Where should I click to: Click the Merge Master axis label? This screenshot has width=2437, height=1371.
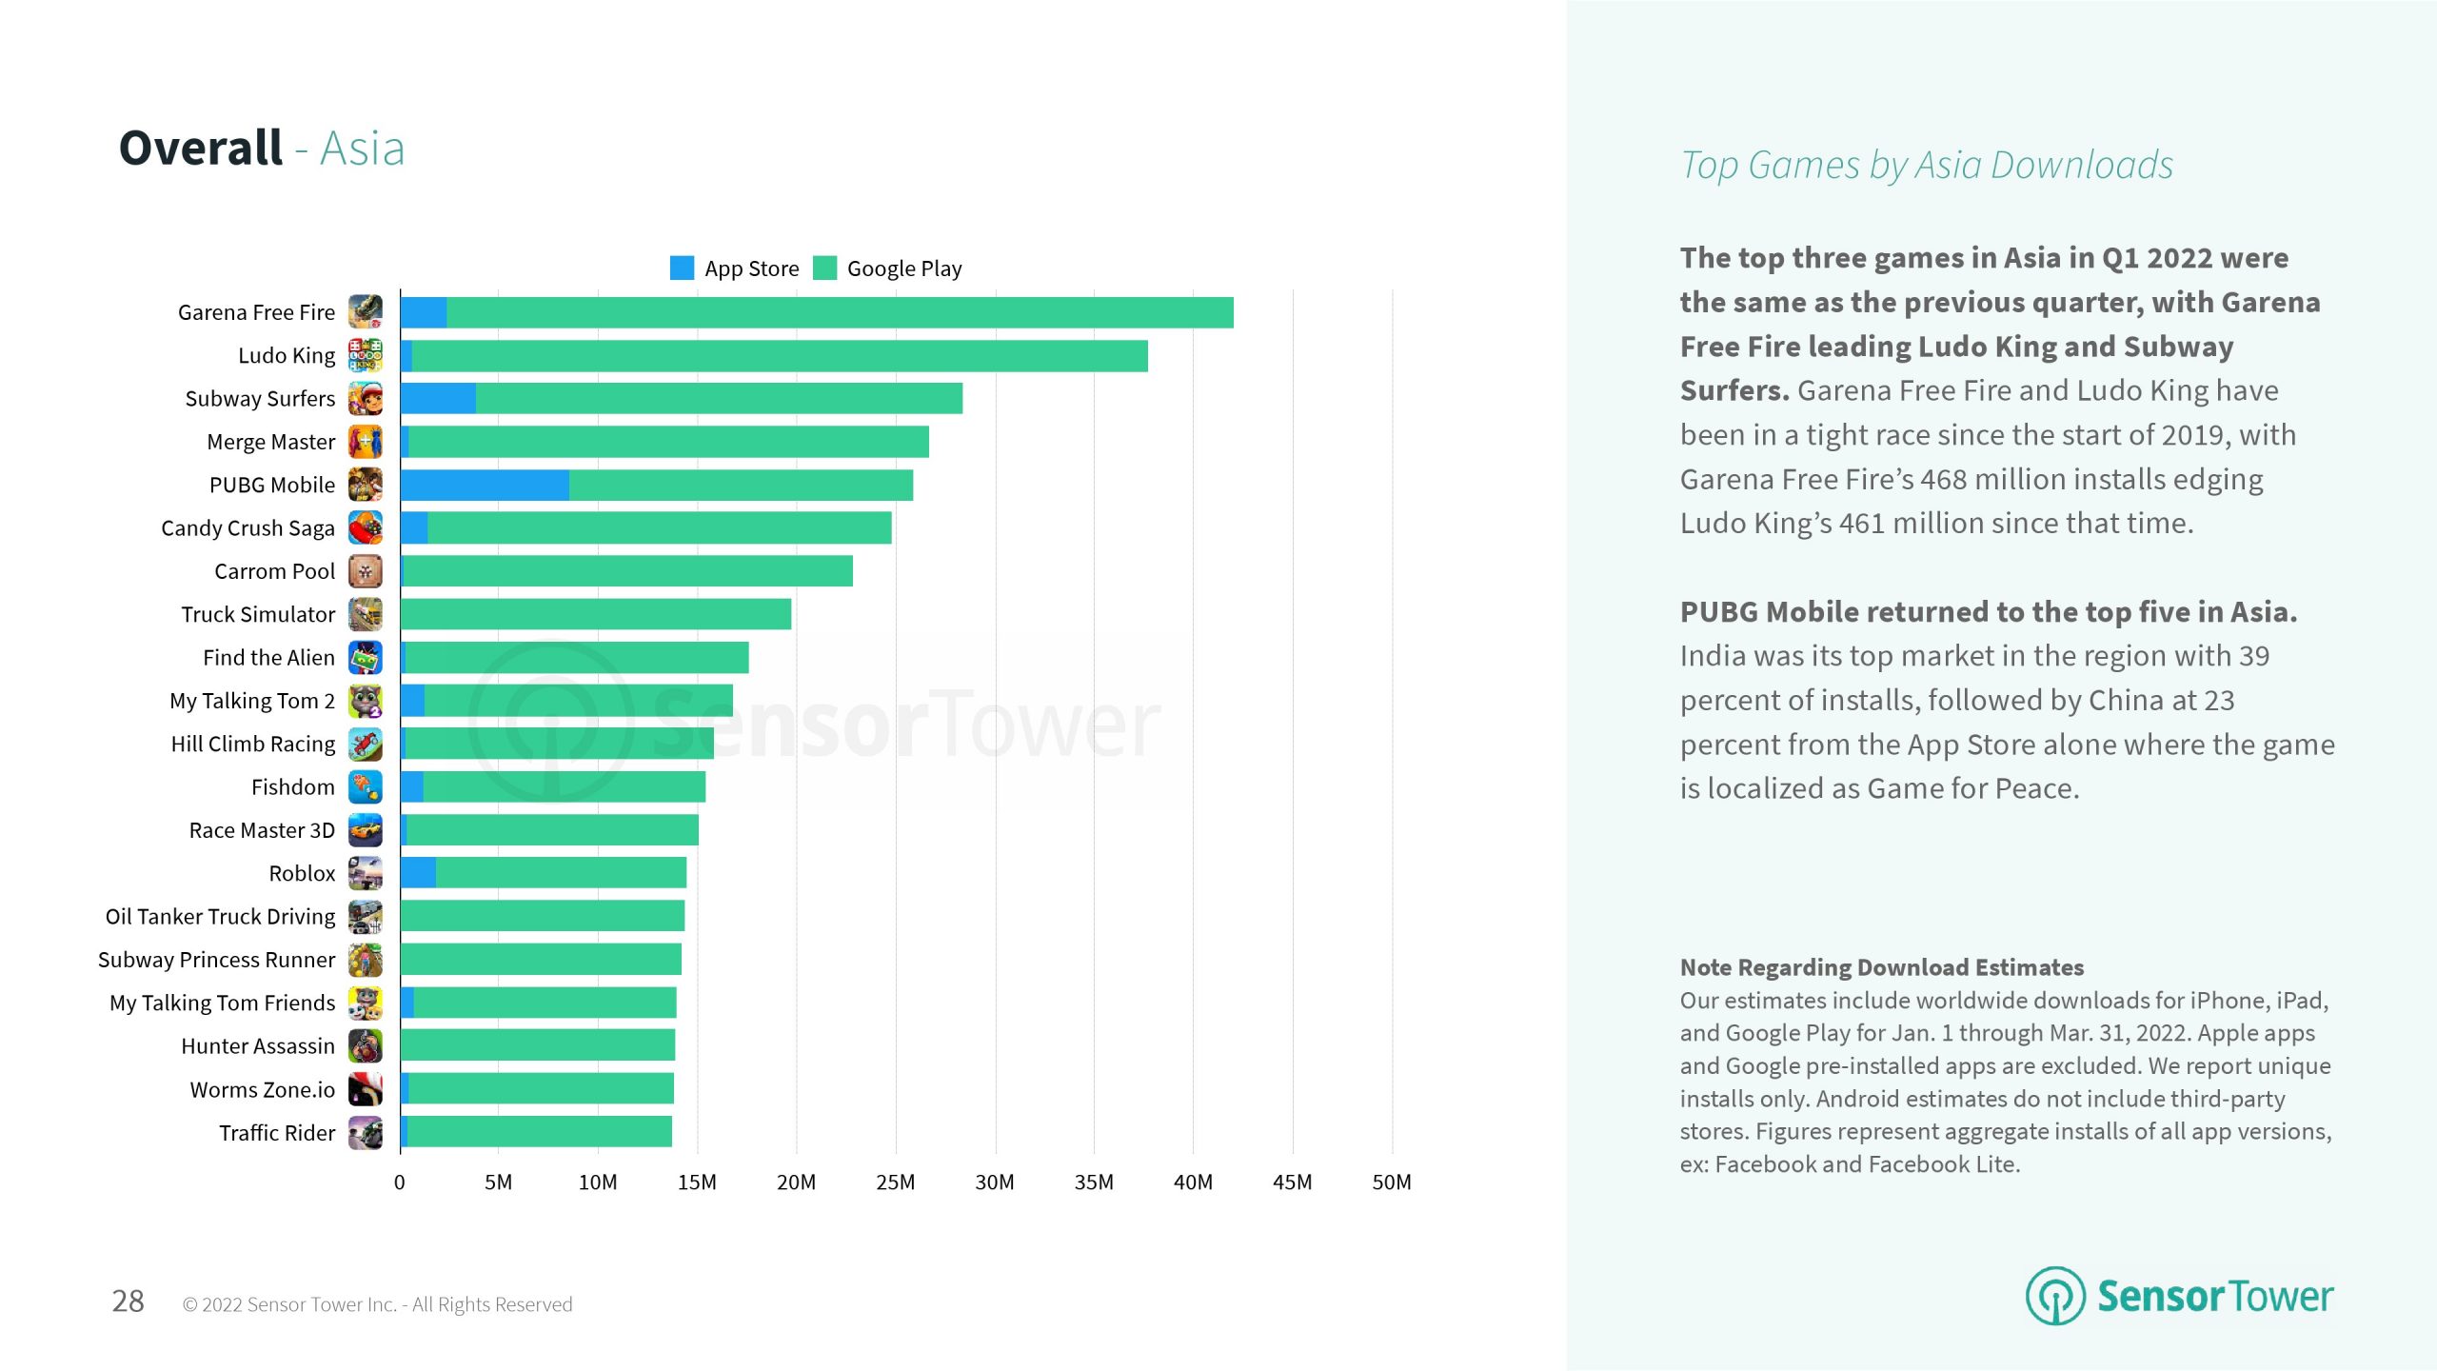pos(270,442)
